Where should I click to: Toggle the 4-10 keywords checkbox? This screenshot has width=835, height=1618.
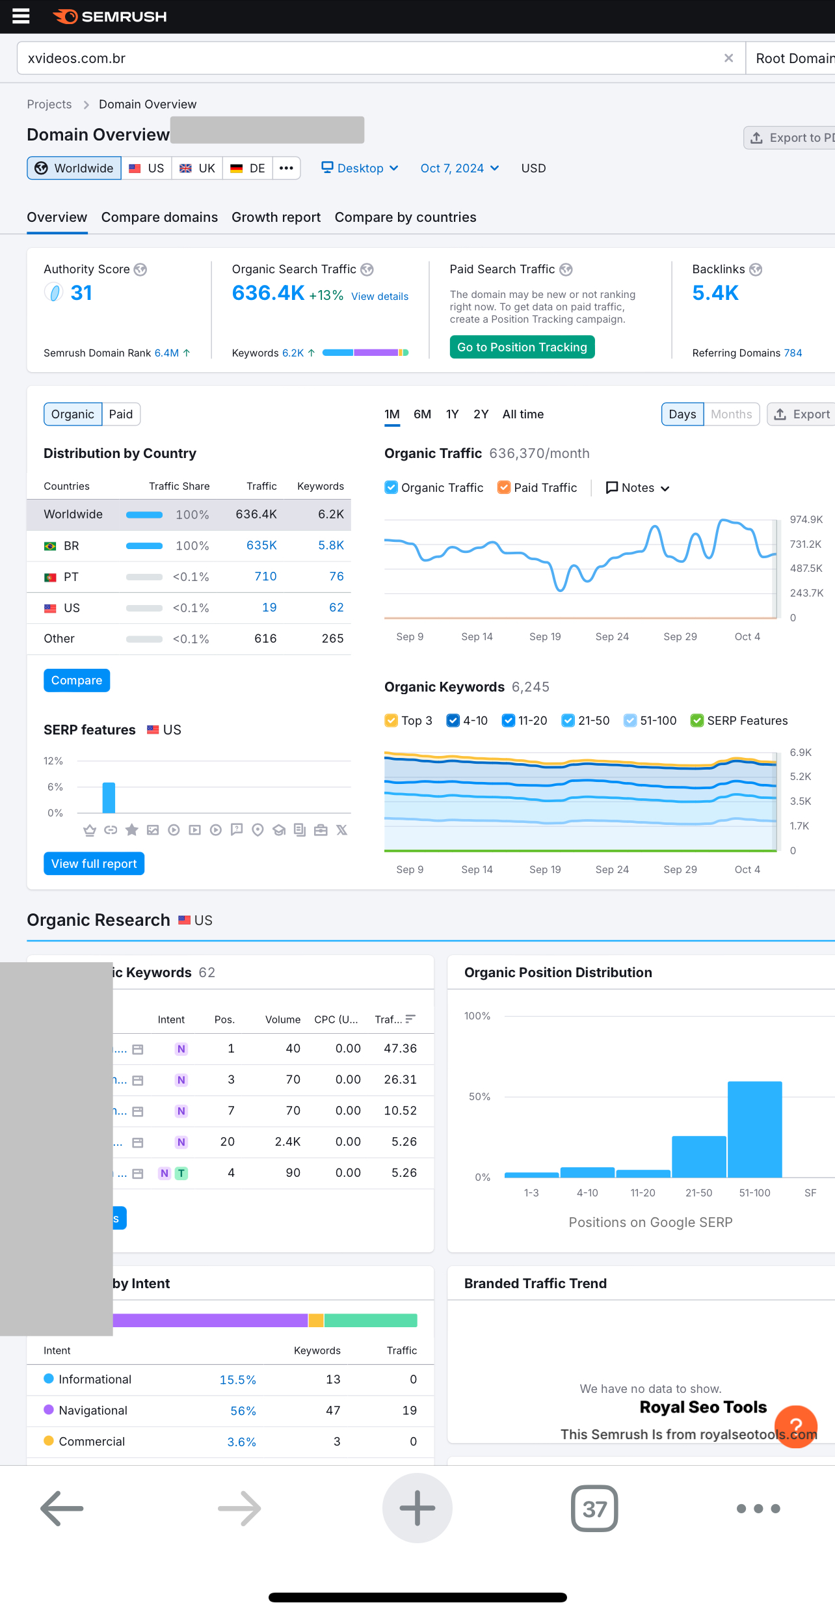coord(453,720)
